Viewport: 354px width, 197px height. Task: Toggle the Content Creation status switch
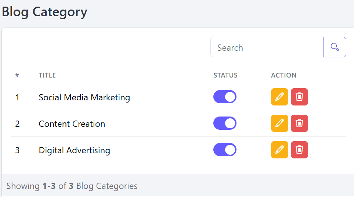click(225, 123)
